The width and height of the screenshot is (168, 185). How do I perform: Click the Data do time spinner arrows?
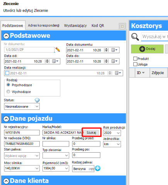coord(106,61)
